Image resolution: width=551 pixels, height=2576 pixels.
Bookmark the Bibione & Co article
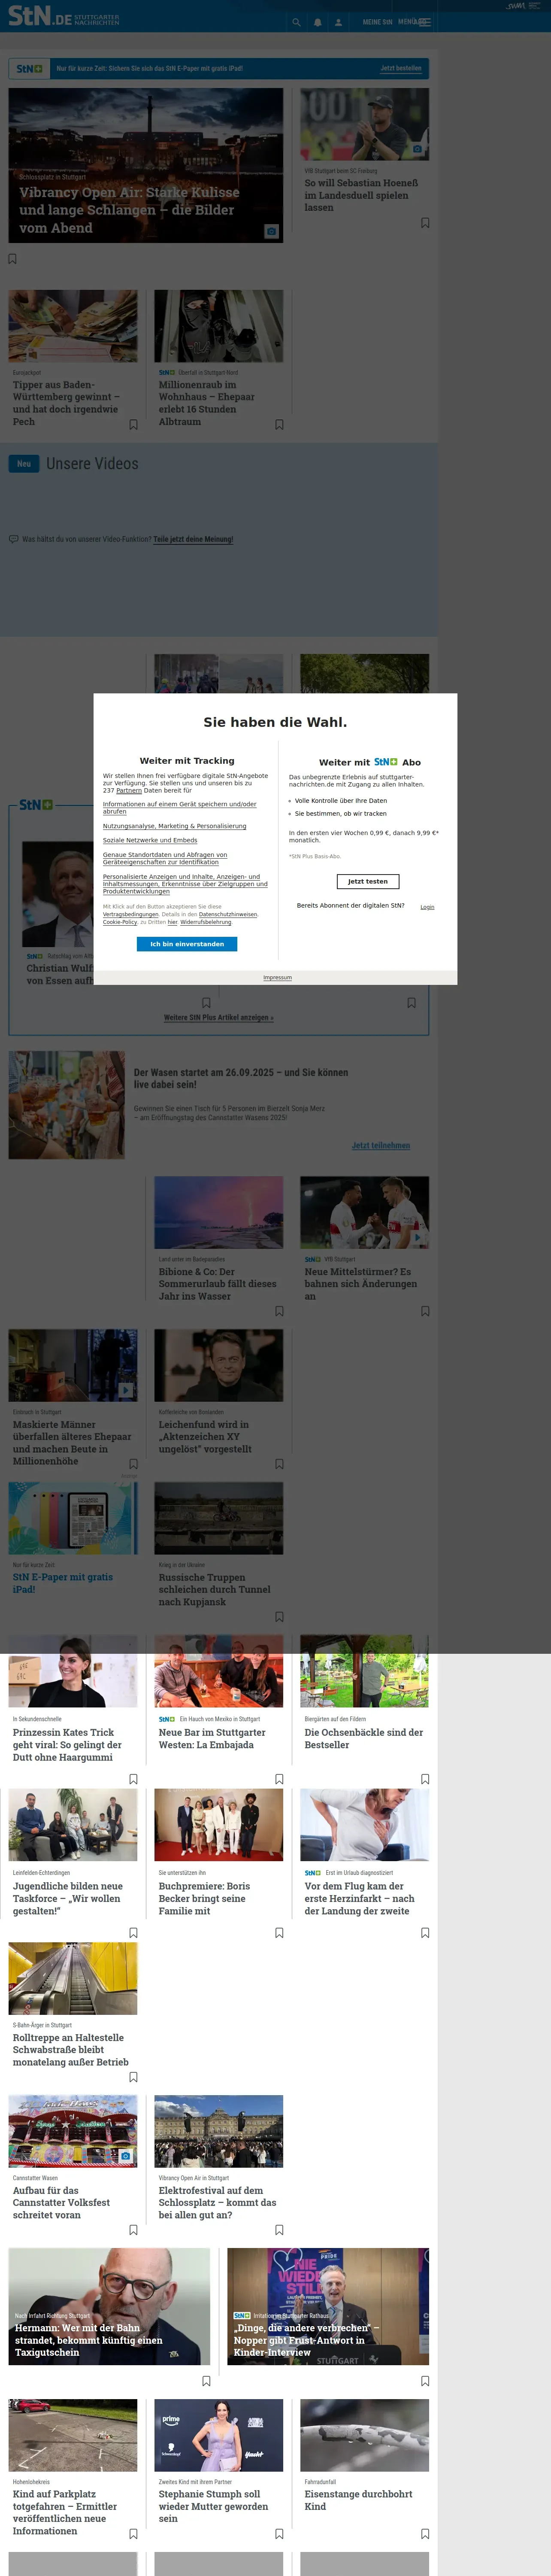click(279, 1311)
